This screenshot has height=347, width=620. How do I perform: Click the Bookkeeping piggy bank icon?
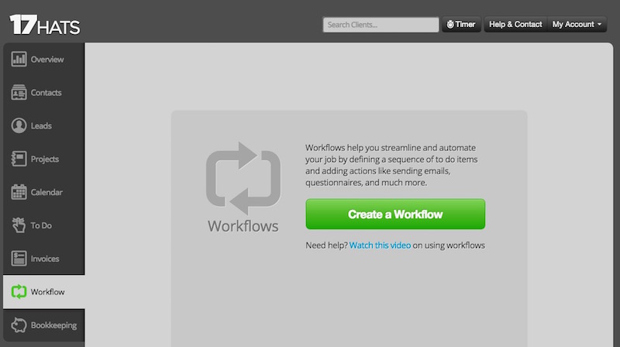tap(19, 325)
